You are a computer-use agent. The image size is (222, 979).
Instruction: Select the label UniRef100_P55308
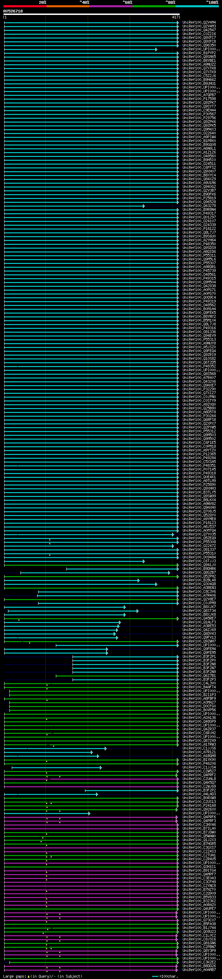coord(199,542)
